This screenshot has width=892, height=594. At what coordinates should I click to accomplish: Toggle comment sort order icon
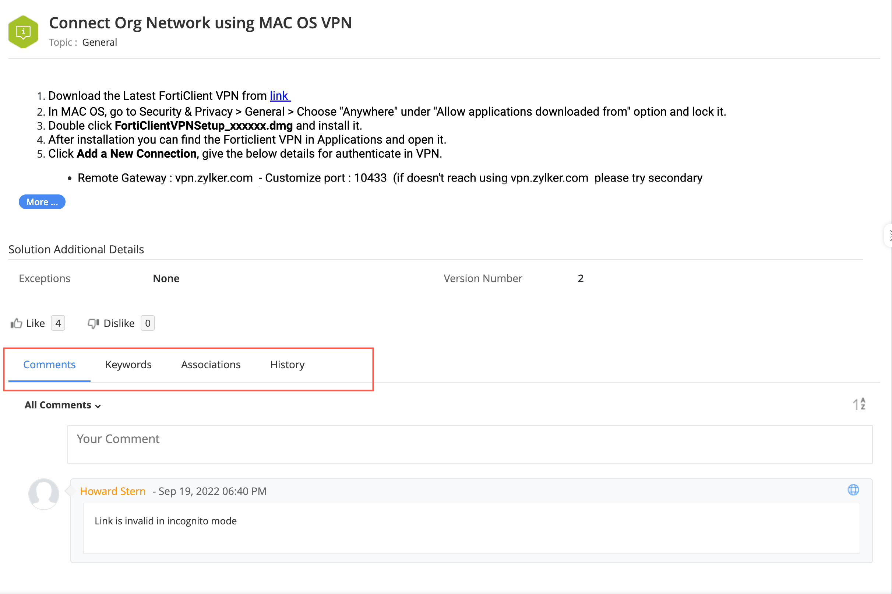tap(858, 404)
